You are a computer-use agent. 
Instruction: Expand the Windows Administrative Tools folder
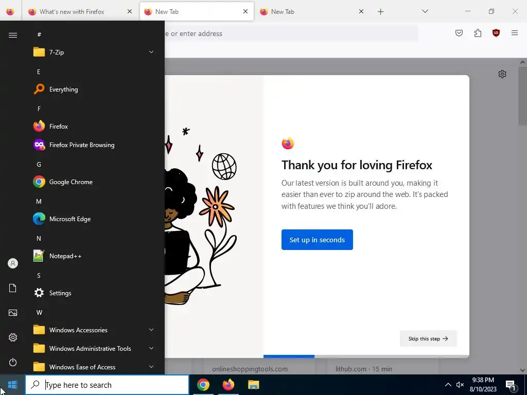(x=94, y=349)
